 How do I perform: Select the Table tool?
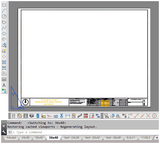(4, 79)
